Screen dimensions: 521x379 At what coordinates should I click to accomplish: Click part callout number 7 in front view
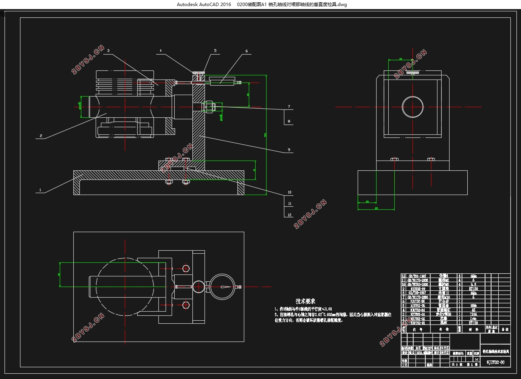pyautogui.click(x=289, y=107)
